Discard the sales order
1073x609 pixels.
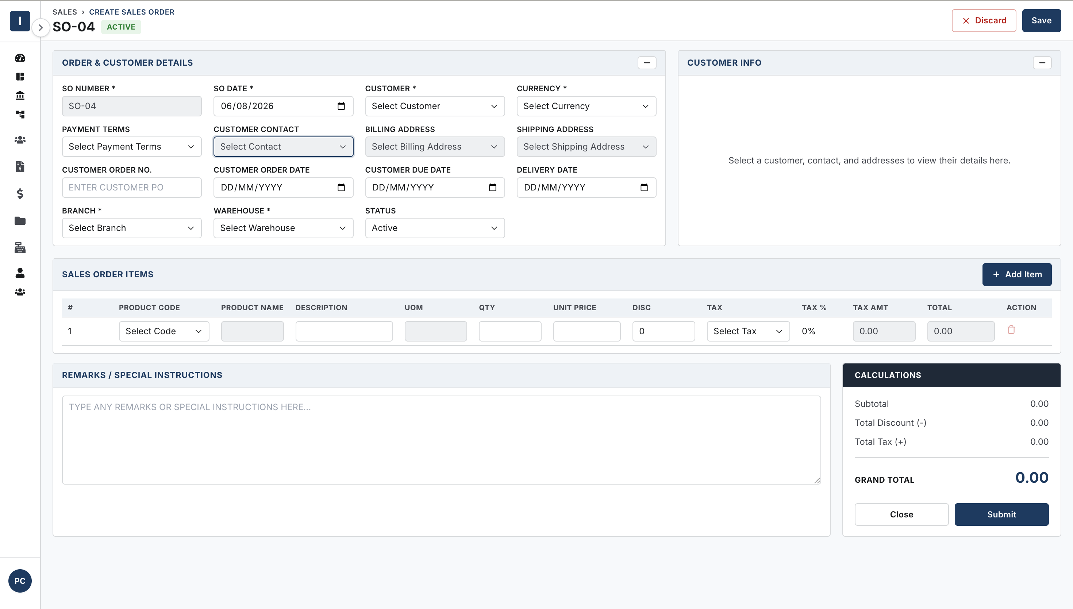click(984, 20)
